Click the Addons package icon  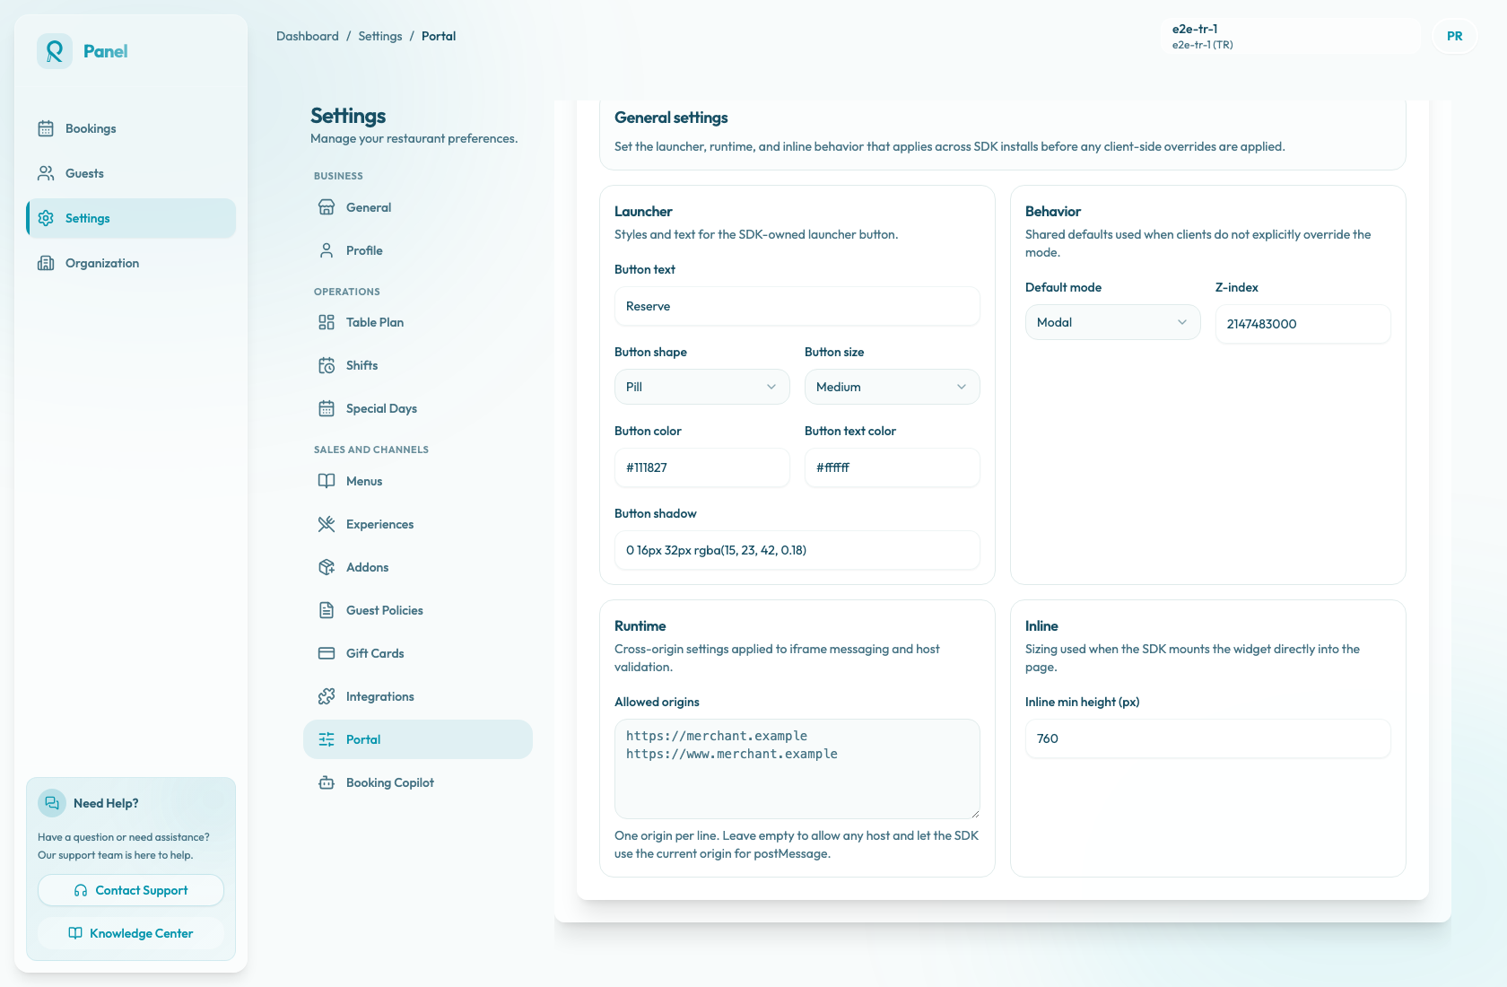[327, 567]
